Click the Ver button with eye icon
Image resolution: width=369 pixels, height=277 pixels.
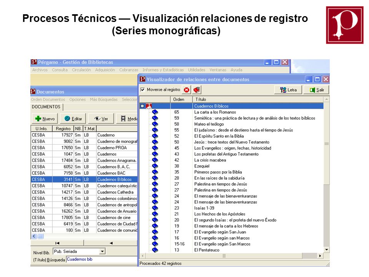click(101, 119)
